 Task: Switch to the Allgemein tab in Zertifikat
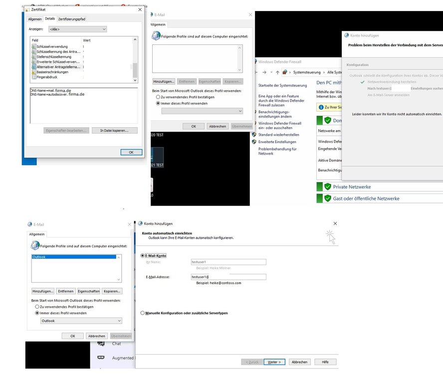coord(35,19)
